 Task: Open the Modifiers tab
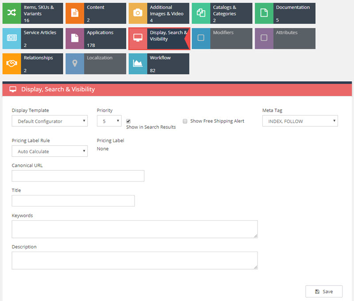click(x=222, y=38)
